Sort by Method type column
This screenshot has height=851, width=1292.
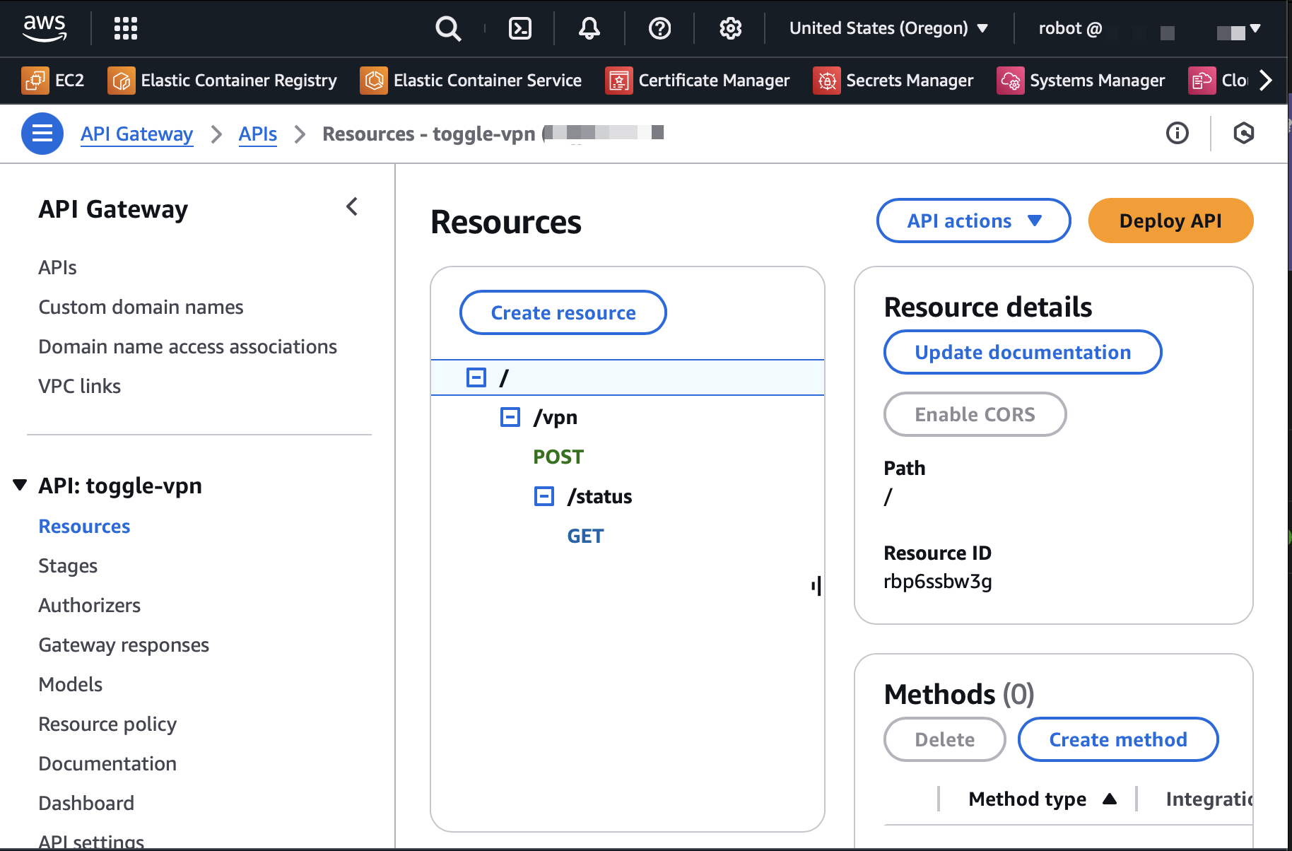coord(1043,799)
